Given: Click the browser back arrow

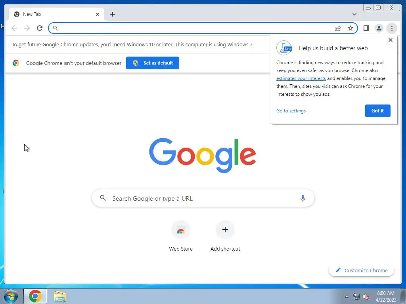Looking at the screenshot, I should pos(14,28).
